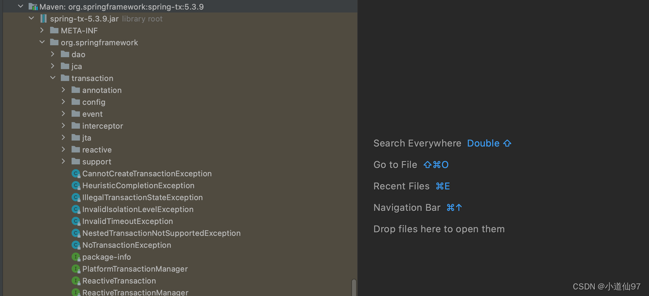Viewport: 649px width, 296px height.
Task: Select InvalidIsolationLevelException class
Action: 138,209
